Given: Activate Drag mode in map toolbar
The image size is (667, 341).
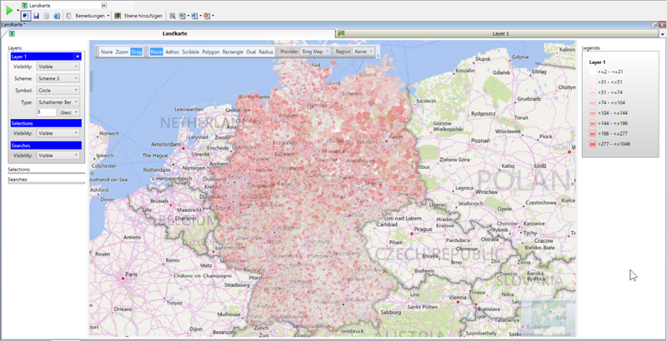Looking at the screenshot, I should (x=137, y=52).
